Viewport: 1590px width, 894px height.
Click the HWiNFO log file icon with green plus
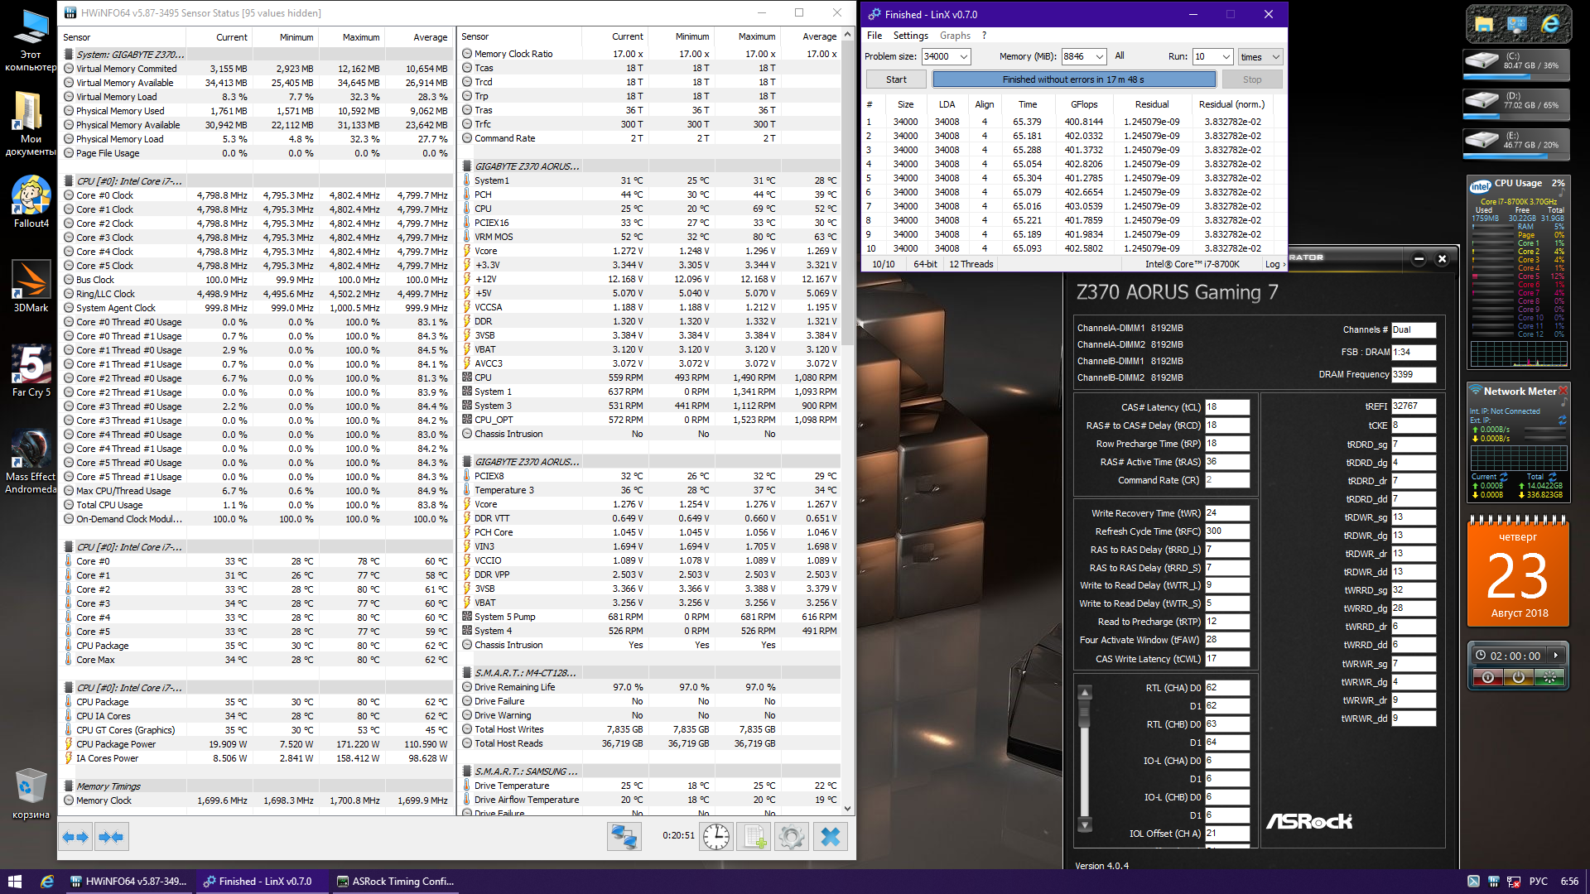point(754,837)
